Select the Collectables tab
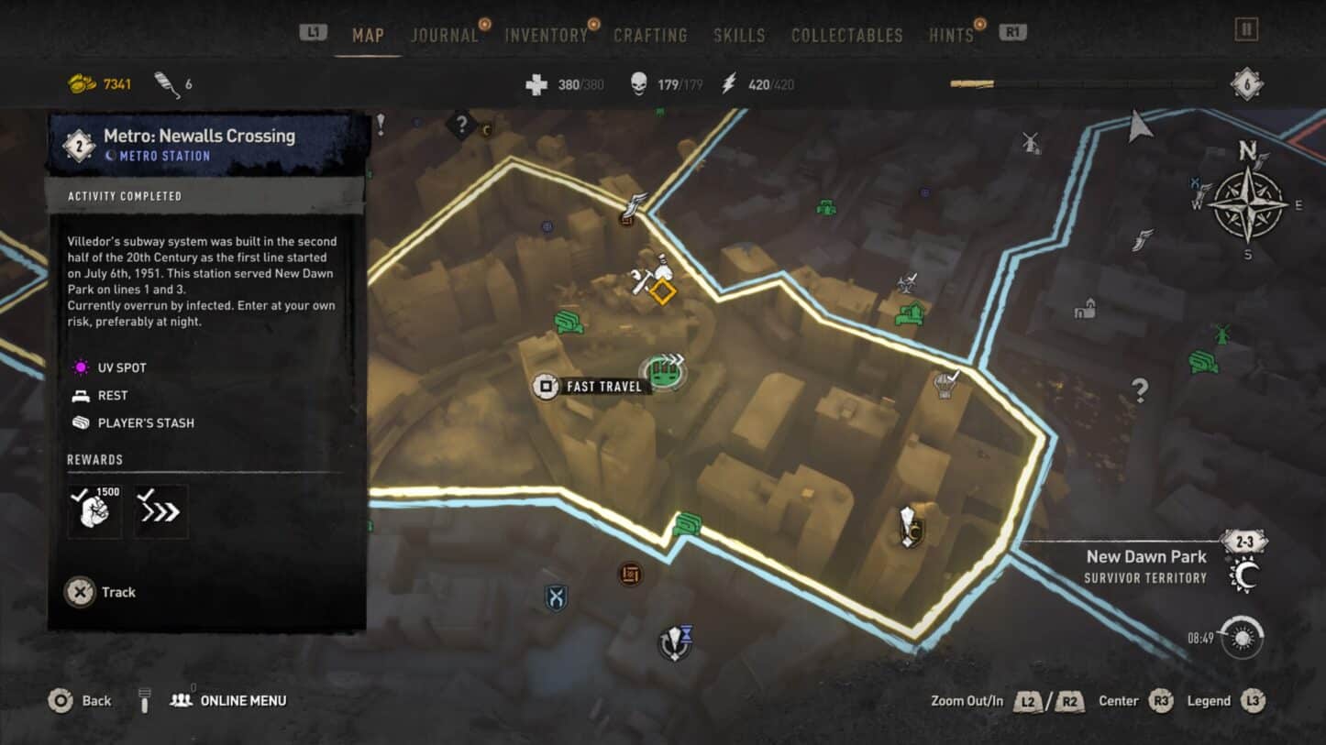The image size is (1326, 745). point(846,36)
